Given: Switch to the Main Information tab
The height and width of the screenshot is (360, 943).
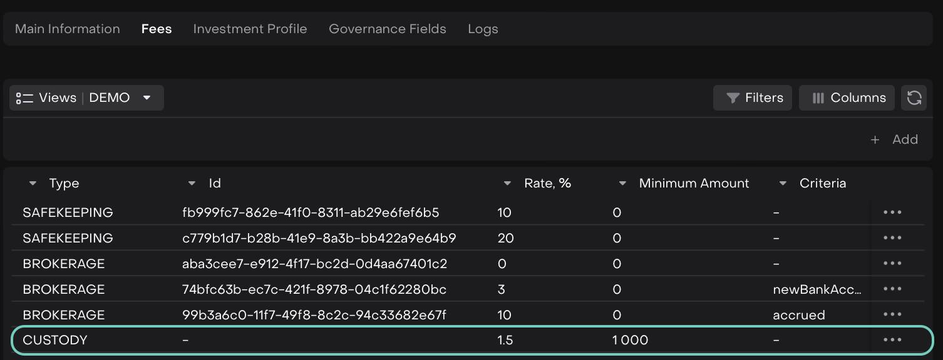Looking at the screenshot, I should 68,29.
